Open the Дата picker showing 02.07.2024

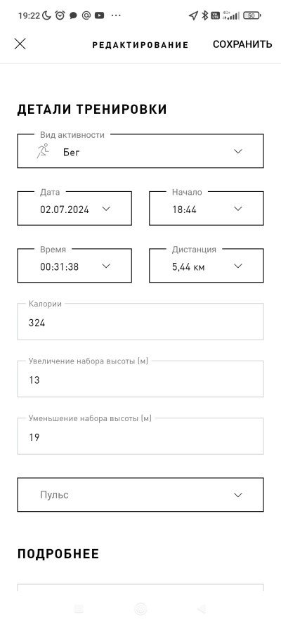click(x=74, y=209)
